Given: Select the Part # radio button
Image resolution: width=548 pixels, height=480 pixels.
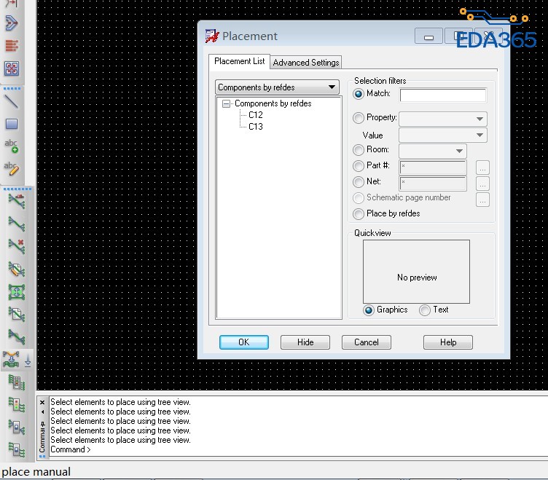Looking at the screenshot, I should (359, 166).
